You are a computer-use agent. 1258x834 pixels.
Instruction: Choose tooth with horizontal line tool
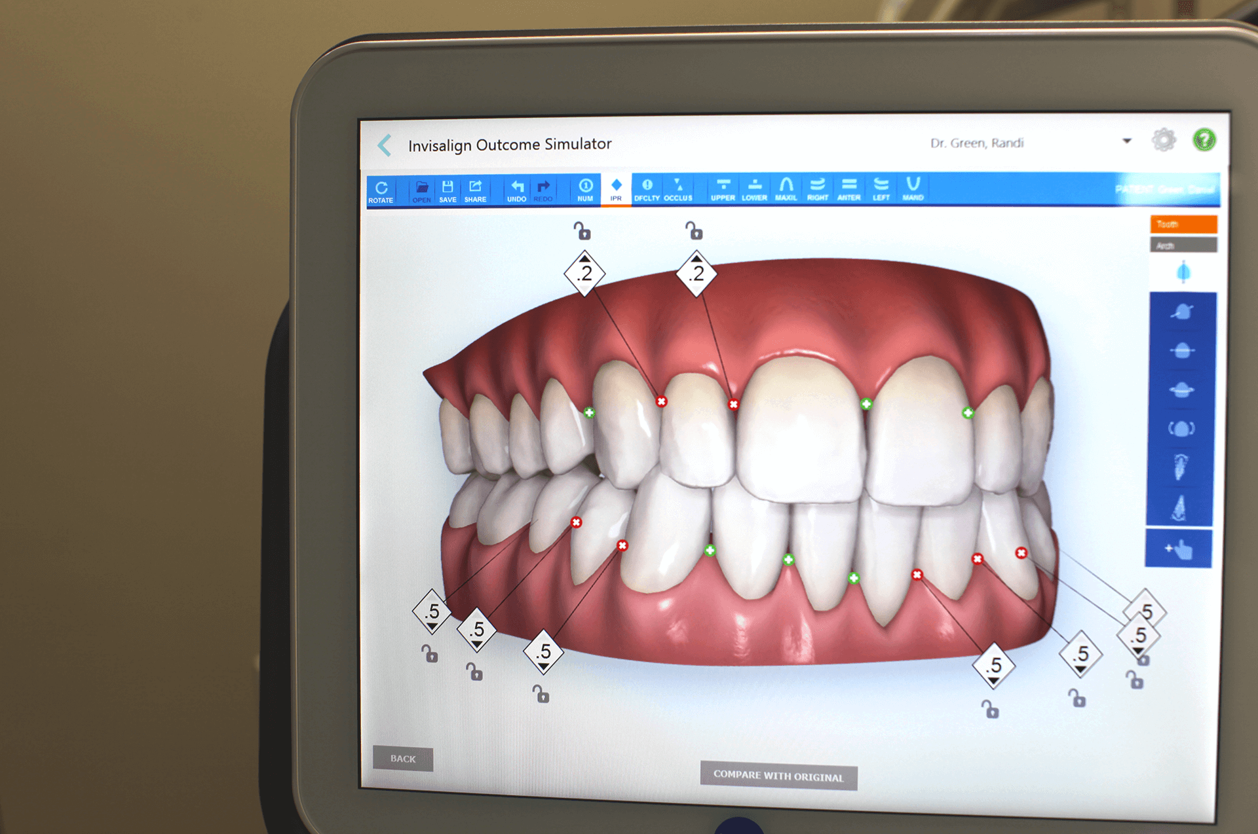tap(1181, 351)
